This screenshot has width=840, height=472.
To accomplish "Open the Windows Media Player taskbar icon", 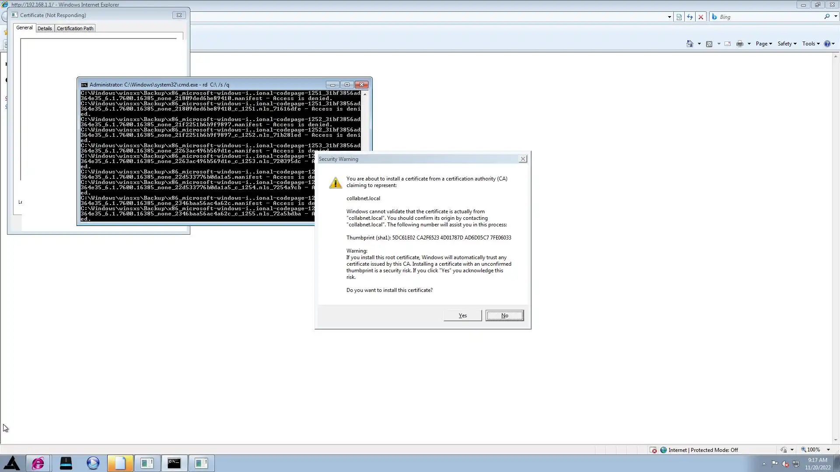I will tap(93, 463).
